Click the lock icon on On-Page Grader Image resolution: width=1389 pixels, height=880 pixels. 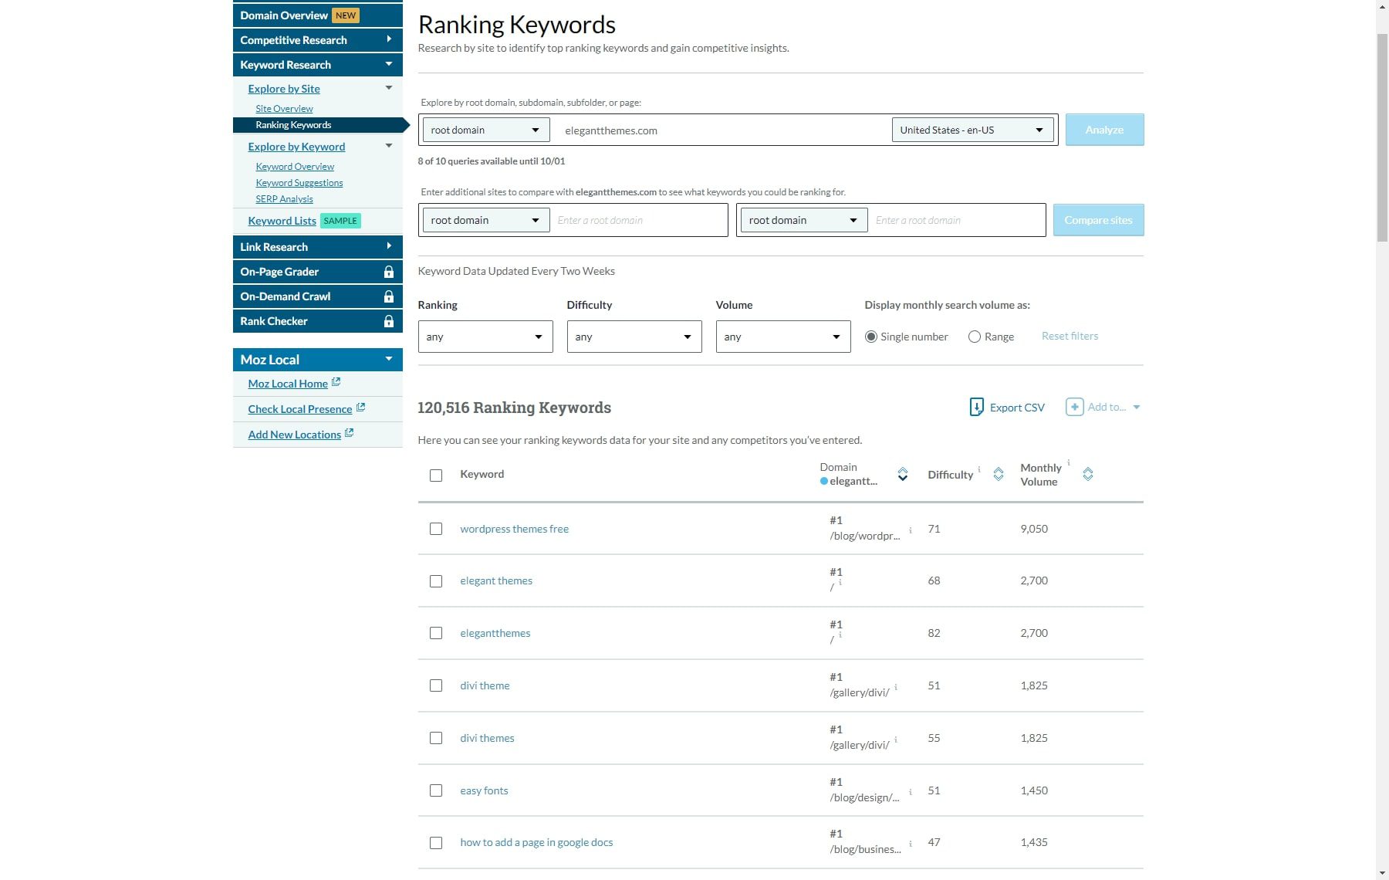pos(388,272)
